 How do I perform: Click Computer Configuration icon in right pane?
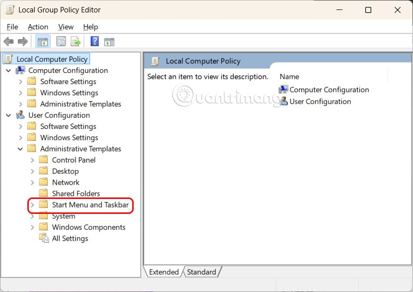(x=283, y=90)
